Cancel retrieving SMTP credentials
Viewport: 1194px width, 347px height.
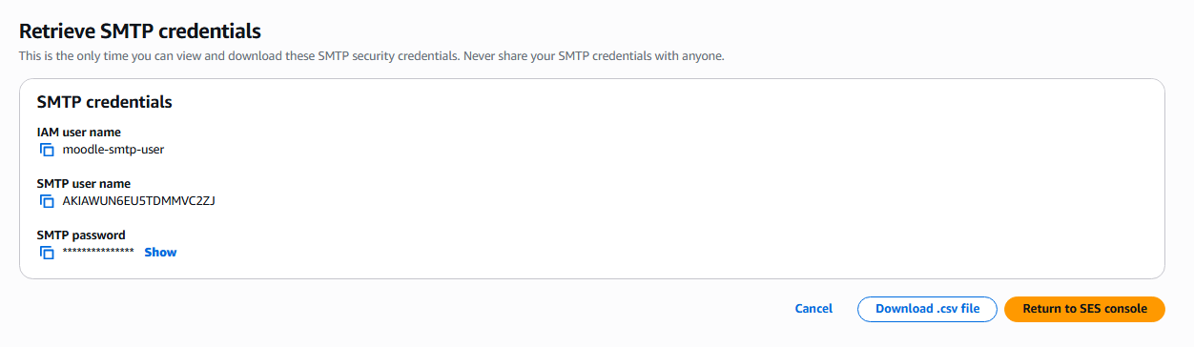point(813,309)
